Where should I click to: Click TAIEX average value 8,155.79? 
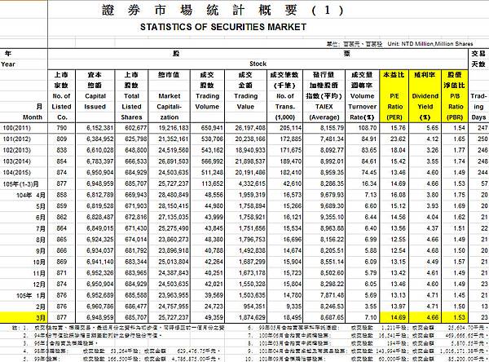pyautogui.click(x=332, y=128)
